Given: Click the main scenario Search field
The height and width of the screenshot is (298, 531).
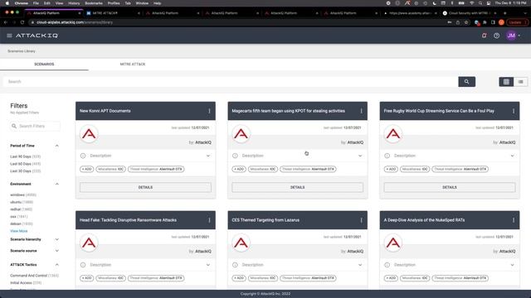Looking at the screenshot, I should point(231,82).
